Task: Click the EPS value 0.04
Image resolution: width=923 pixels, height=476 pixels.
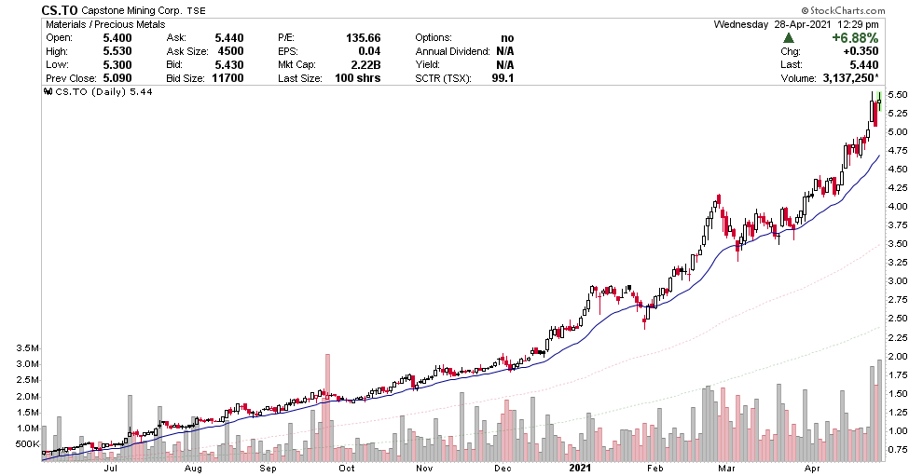Action: click(x=370, y=51)
